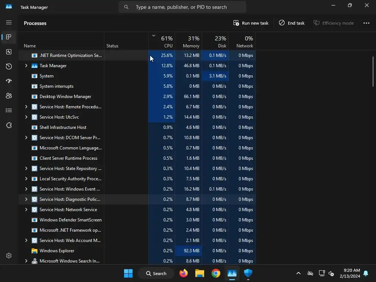This screenshot has height=282, width=376.
Task: Click the Task Manager taskbar icon
Action: pos(232,273)
